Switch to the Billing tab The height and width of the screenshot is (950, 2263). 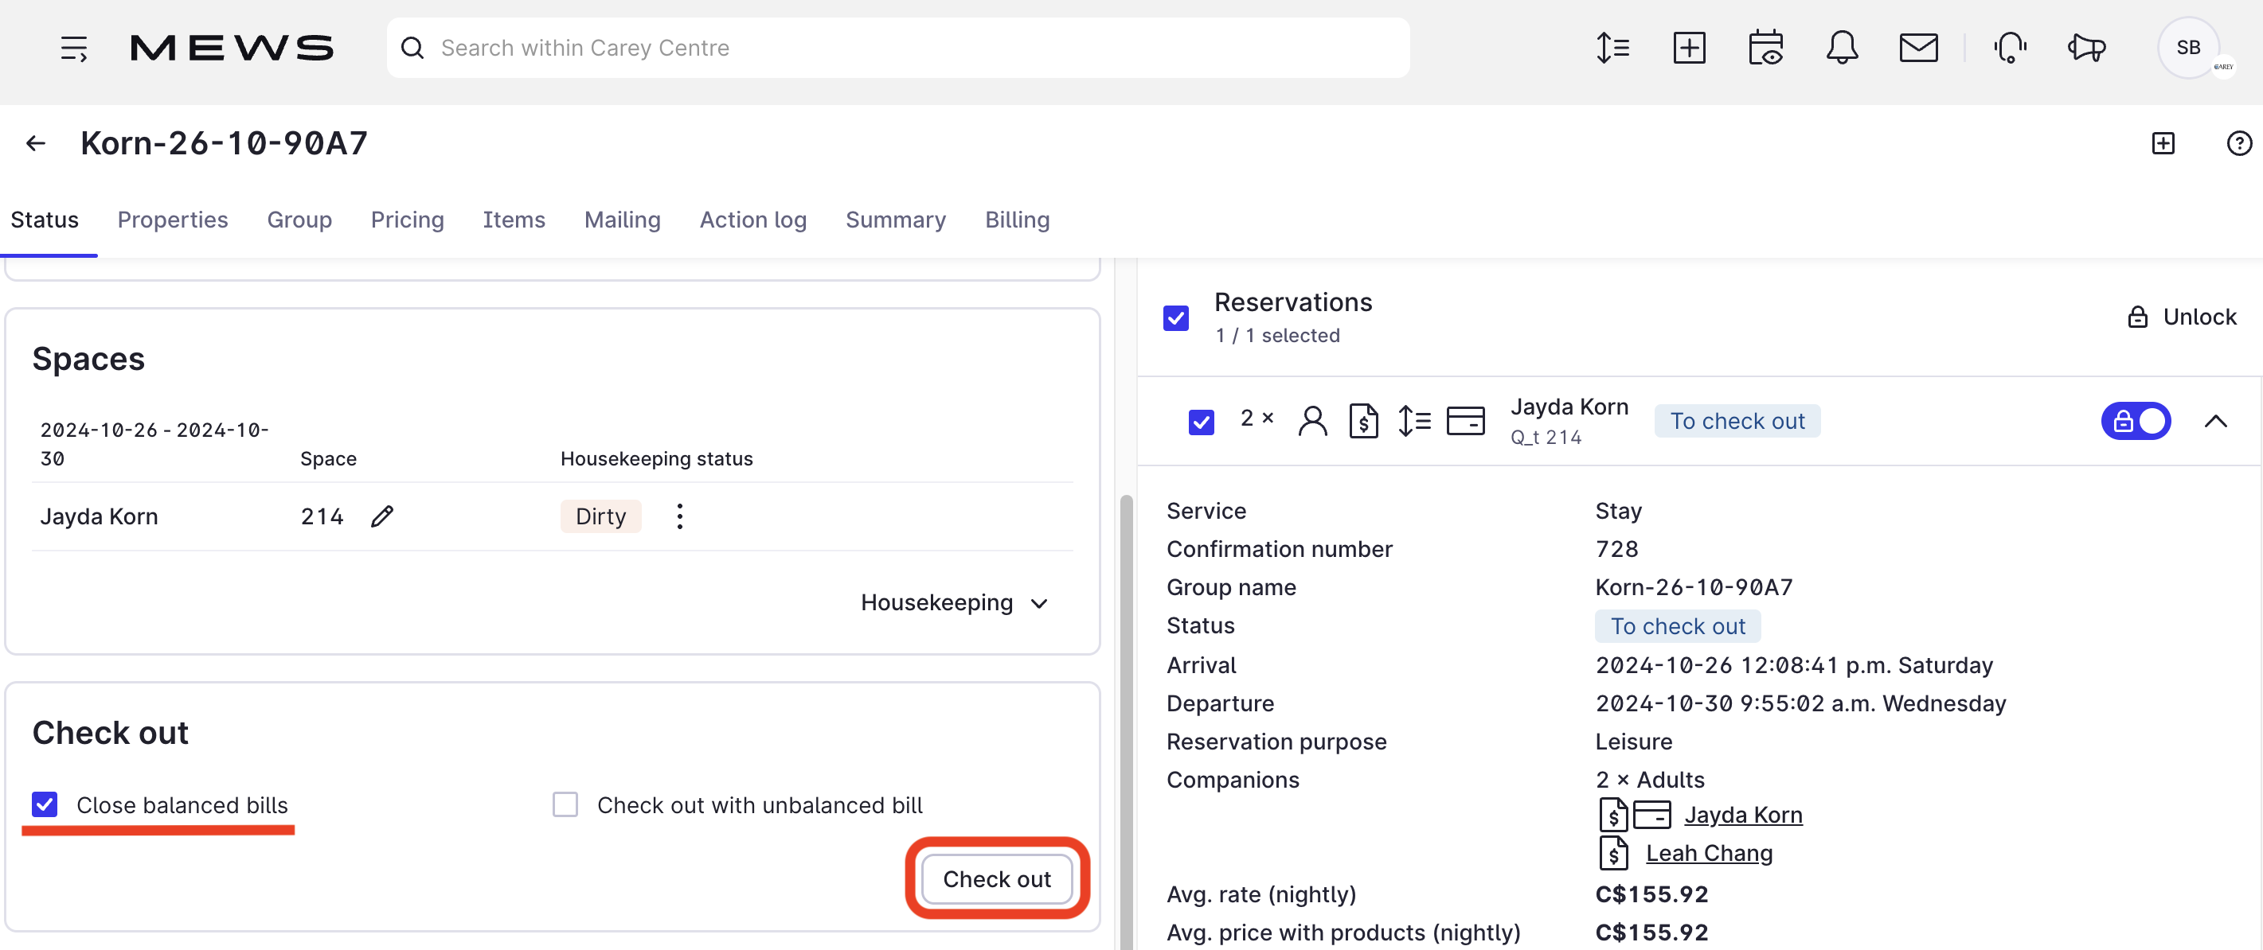[1016, 220]
